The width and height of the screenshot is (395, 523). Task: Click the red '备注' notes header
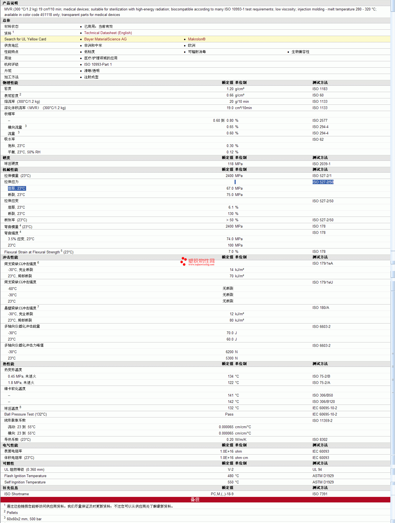pos(195,500)
